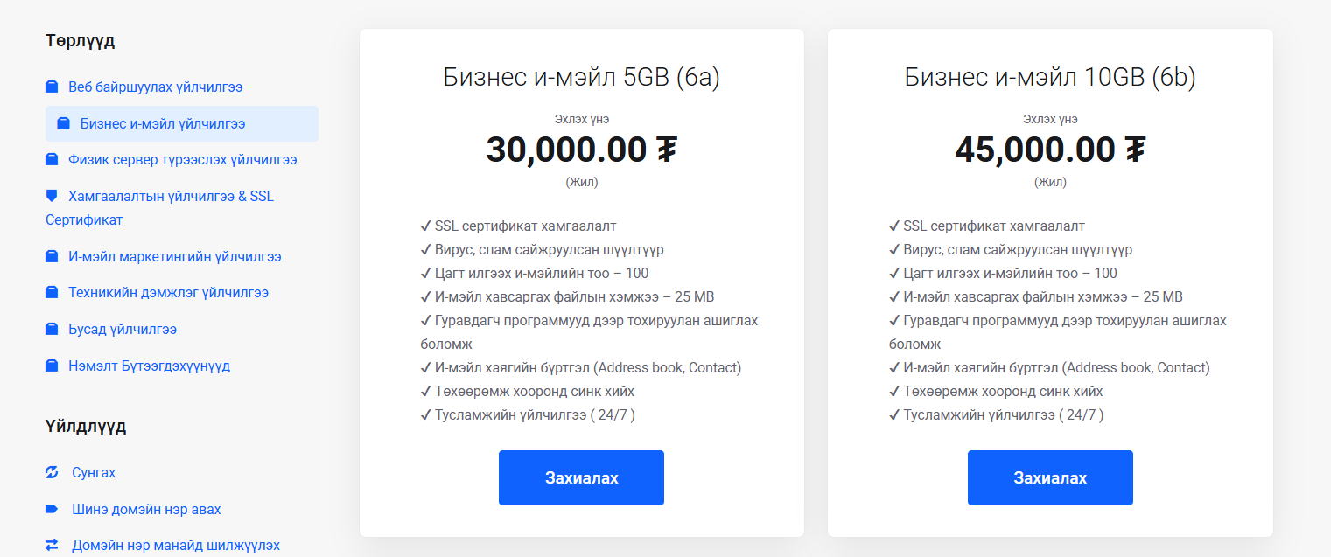Click the shield icon beside Хамгаалалтын үйлчилгээ
This screenshot has width=1331, height=557.
52,196
